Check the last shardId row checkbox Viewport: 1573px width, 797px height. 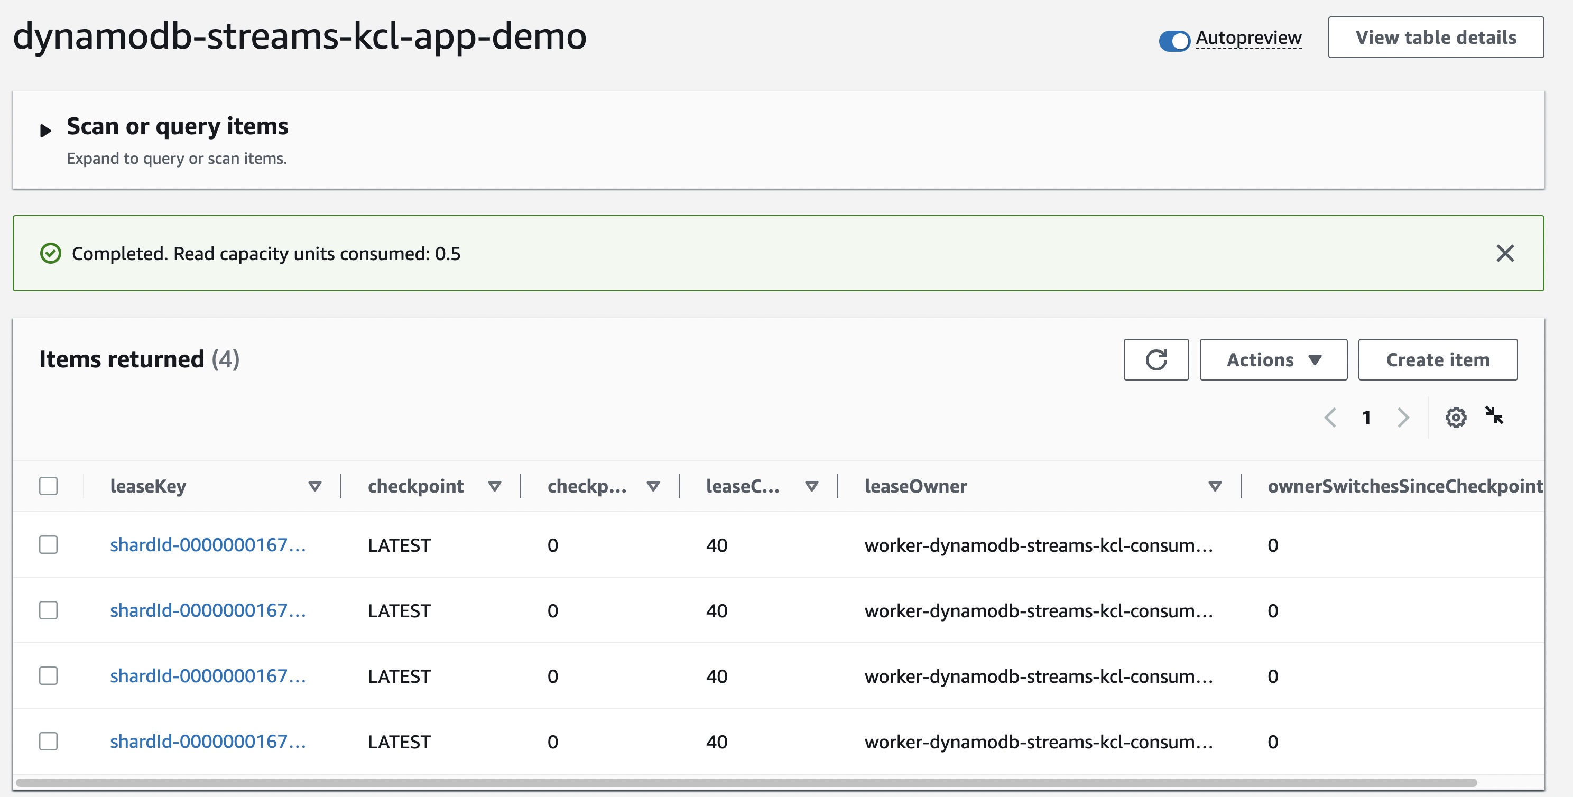pyautogui.click(x=48, y=742)
